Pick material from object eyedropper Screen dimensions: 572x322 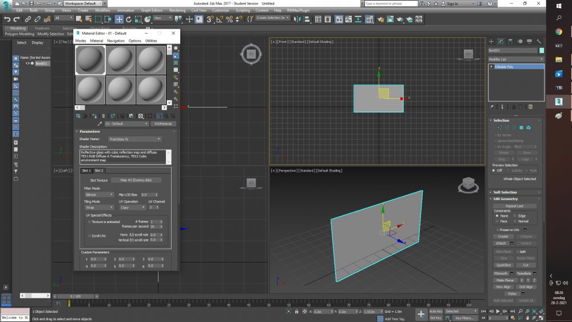(x=100, y=124)
